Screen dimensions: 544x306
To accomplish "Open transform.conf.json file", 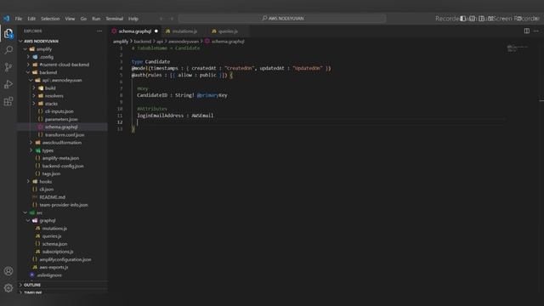I will (x=65, y=134).
